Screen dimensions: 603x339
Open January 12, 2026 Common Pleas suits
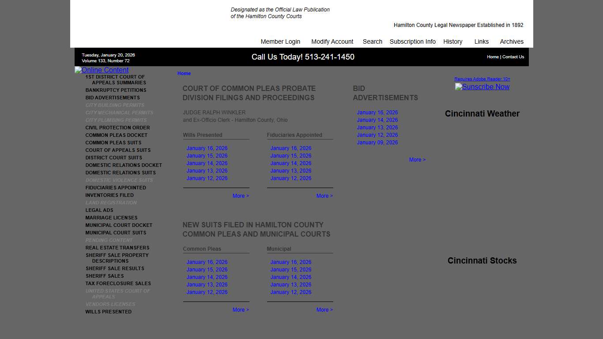[207, 292]
